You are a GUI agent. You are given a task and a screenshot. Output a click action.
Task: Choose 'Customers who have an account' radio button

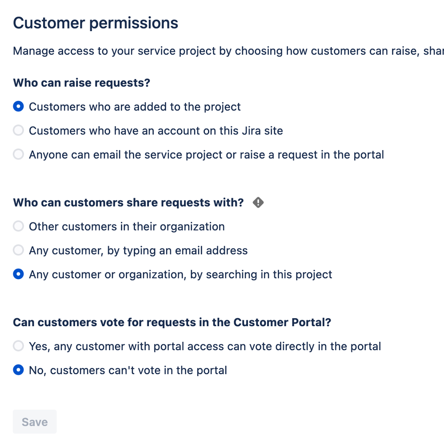pos(18,131)
